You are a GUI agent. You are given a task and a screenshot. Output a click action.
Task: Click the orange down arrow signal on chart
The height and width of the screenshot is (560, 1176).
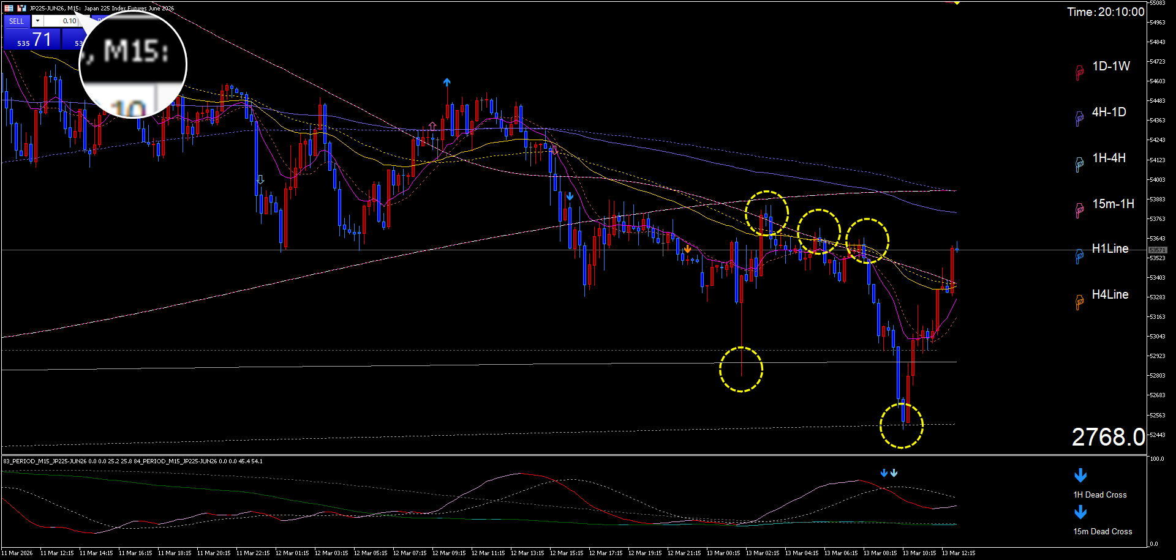tap(688, 249)
